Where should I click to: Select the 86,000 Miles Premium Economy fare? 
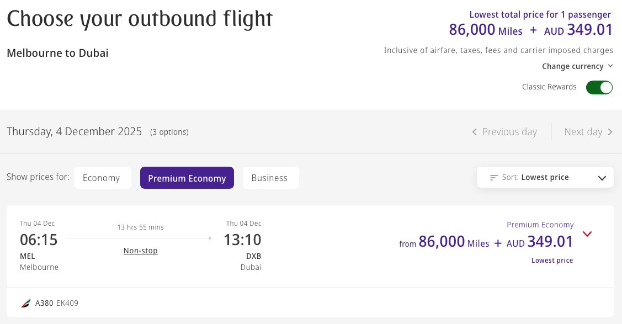(x=486, y=242)
